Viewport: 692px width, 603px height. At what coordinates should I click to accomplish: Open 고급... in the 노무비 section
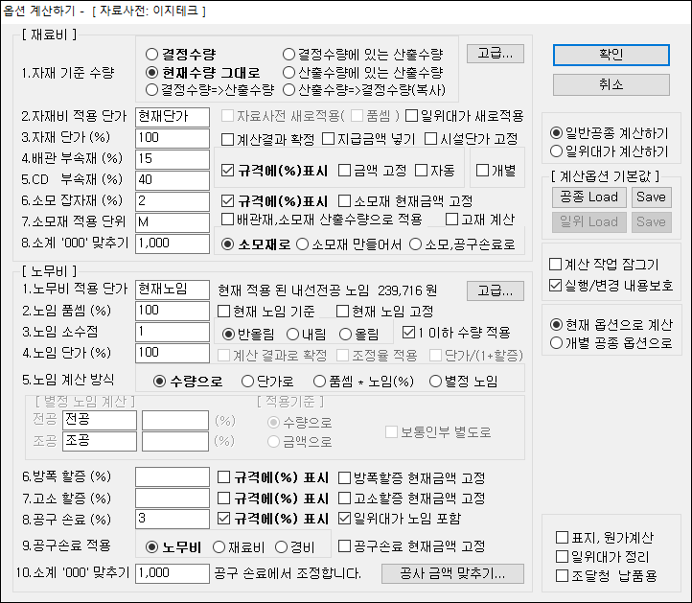pos(496,290)
